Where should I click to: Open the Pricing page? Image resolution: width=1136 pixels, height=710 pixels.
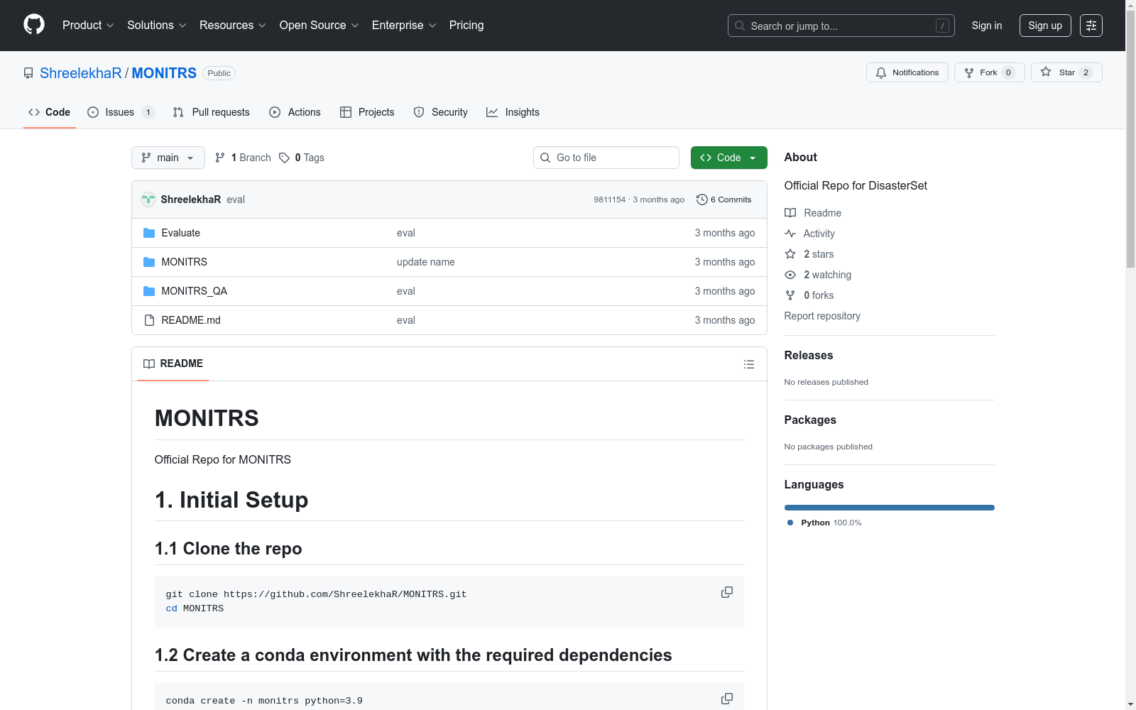click(x=466, y=26)
